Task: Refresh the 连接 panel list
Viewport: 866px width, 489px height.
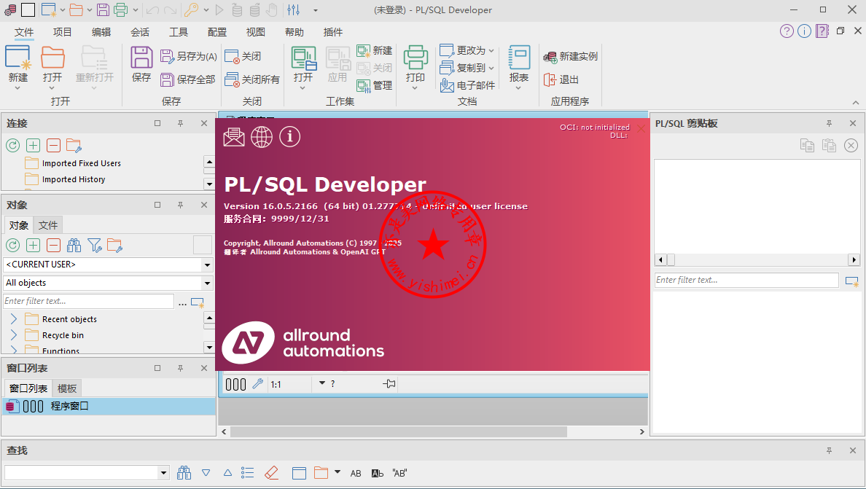Action: (12, 145)
